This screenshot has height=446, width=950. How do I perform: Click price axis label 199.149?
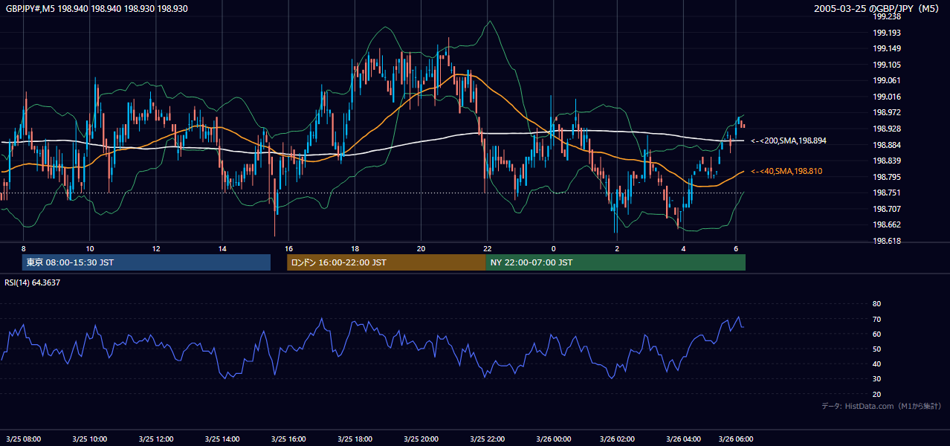(886, 48)
